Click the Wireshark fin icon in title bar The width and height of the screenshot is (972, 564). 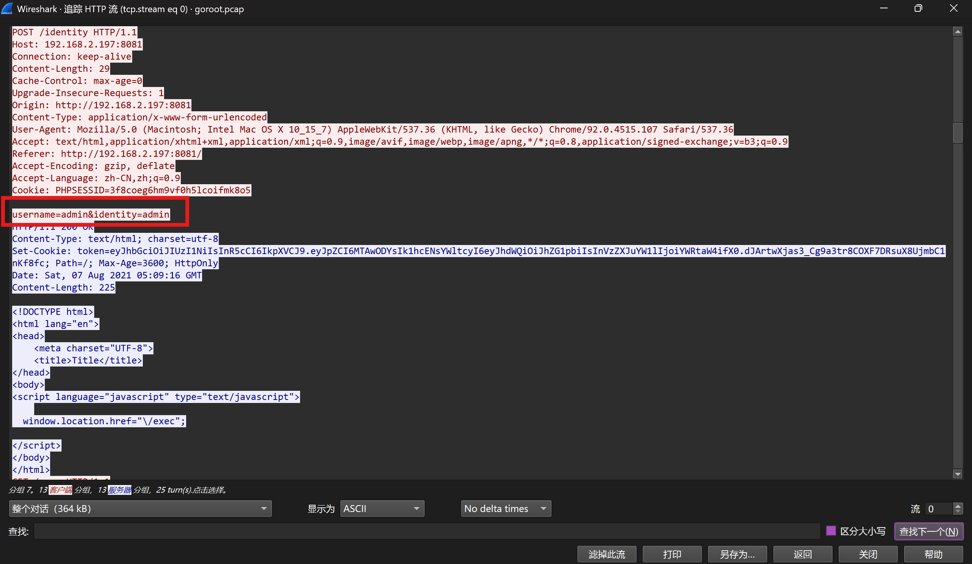pyautogui.click(x=7, y=8)
